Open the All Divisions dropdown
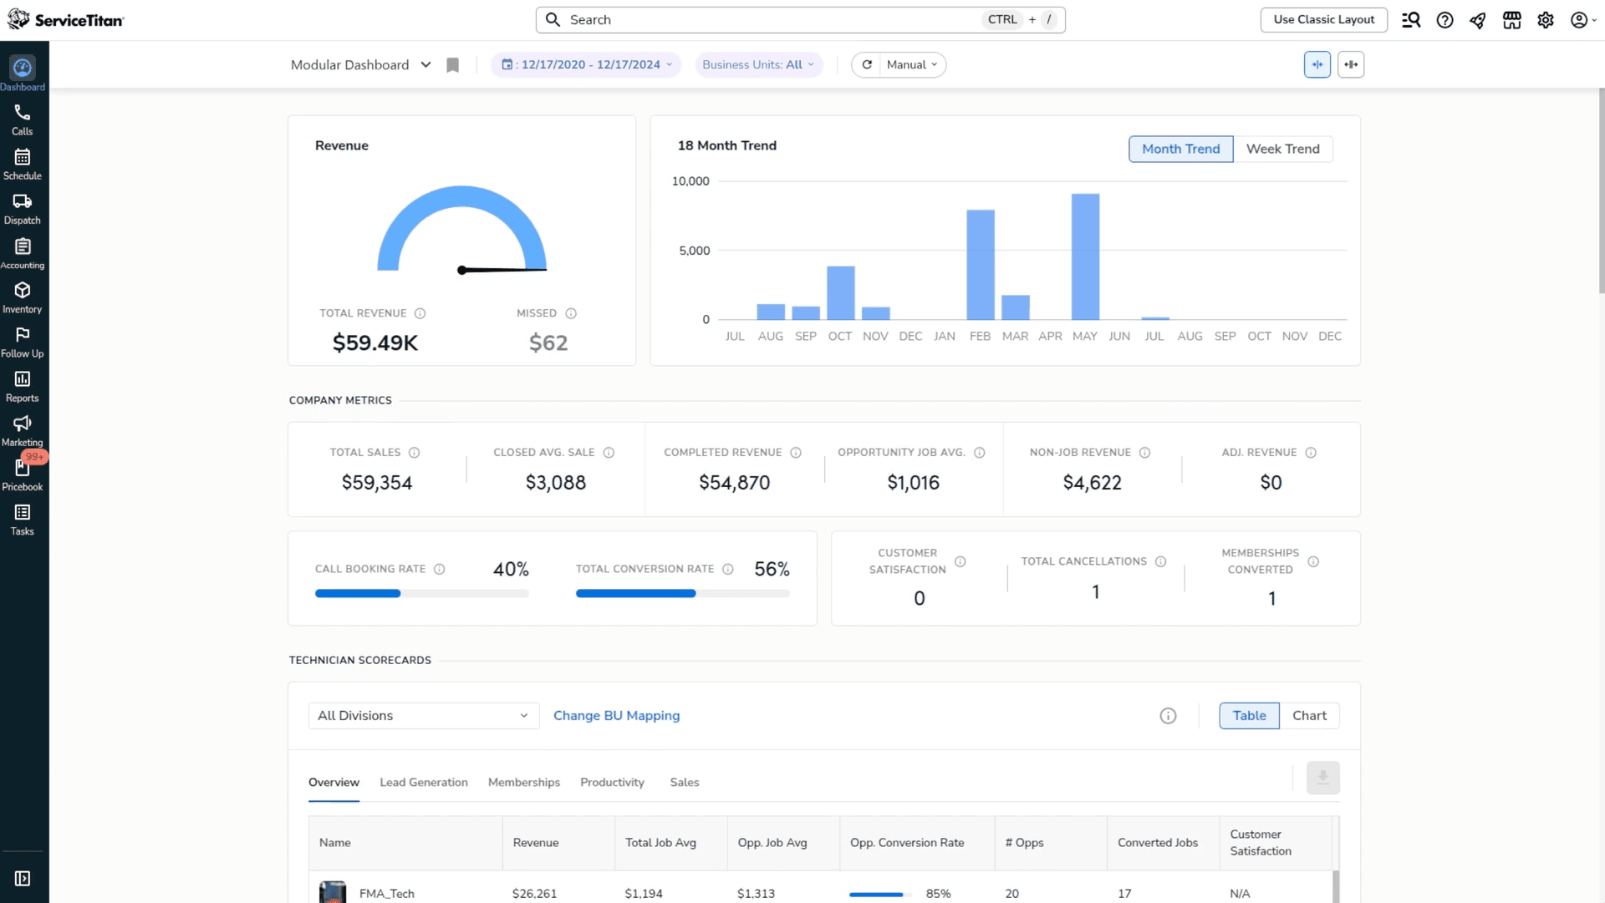This screenshot has width=1605, height=903. click(x=423, y=716)
